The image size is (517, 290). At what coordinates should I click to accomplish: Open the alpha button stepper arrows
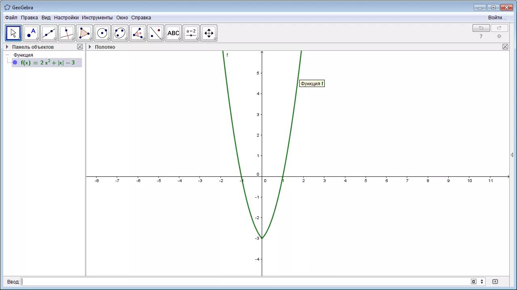point(482,282)
